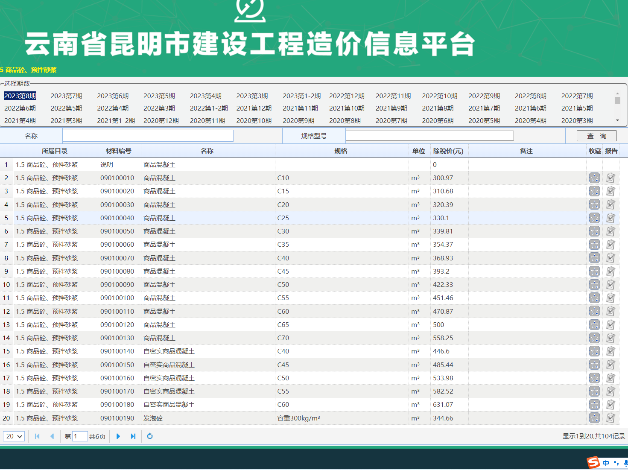Open page size dropdown showing 20
Screen dimensions: 628x470
point(14,436)
